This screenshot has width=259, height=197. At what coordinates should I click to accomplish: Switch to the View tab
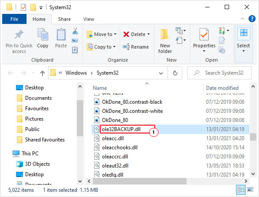(x=89, y=19)
